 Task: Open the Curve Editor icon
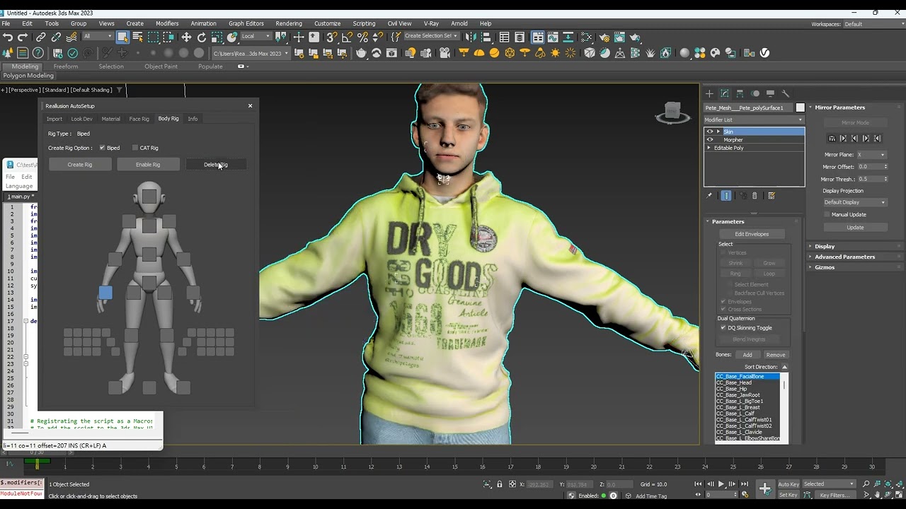tap(554, 37)
